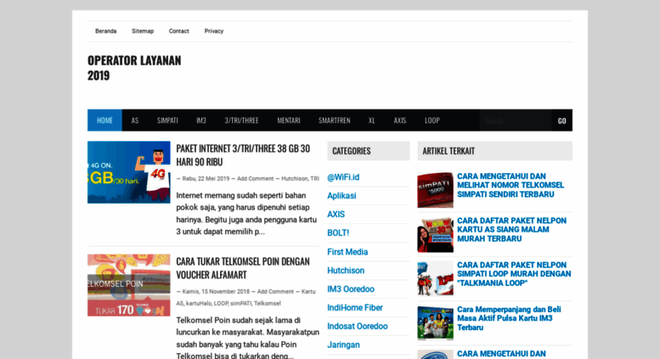Screen dimensions: 660x359
Task: Select SMARTFREN in the navigation bar
Action: tap(334, 121)
